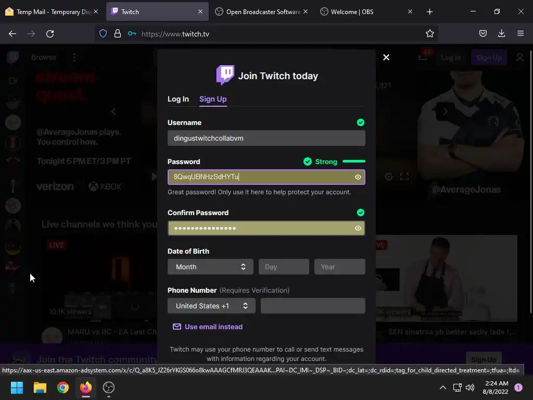Click the Firefox taskbar icon
The width and height of the screenshot is (533, 400).
(x=86, y=387)
